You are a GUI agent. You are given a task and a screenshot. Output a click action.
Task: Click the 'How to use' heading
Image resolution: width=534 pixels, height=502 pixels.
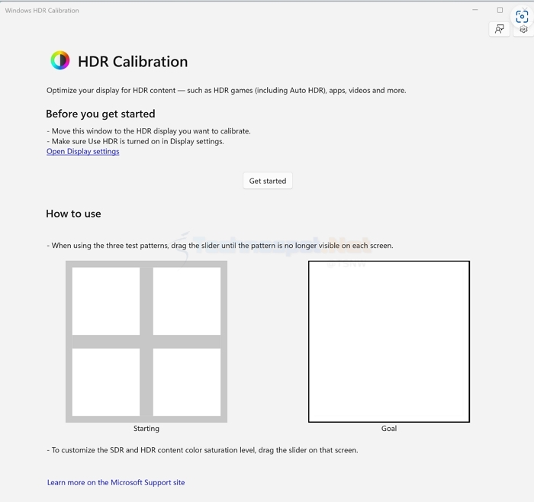(x=73, y=214)
